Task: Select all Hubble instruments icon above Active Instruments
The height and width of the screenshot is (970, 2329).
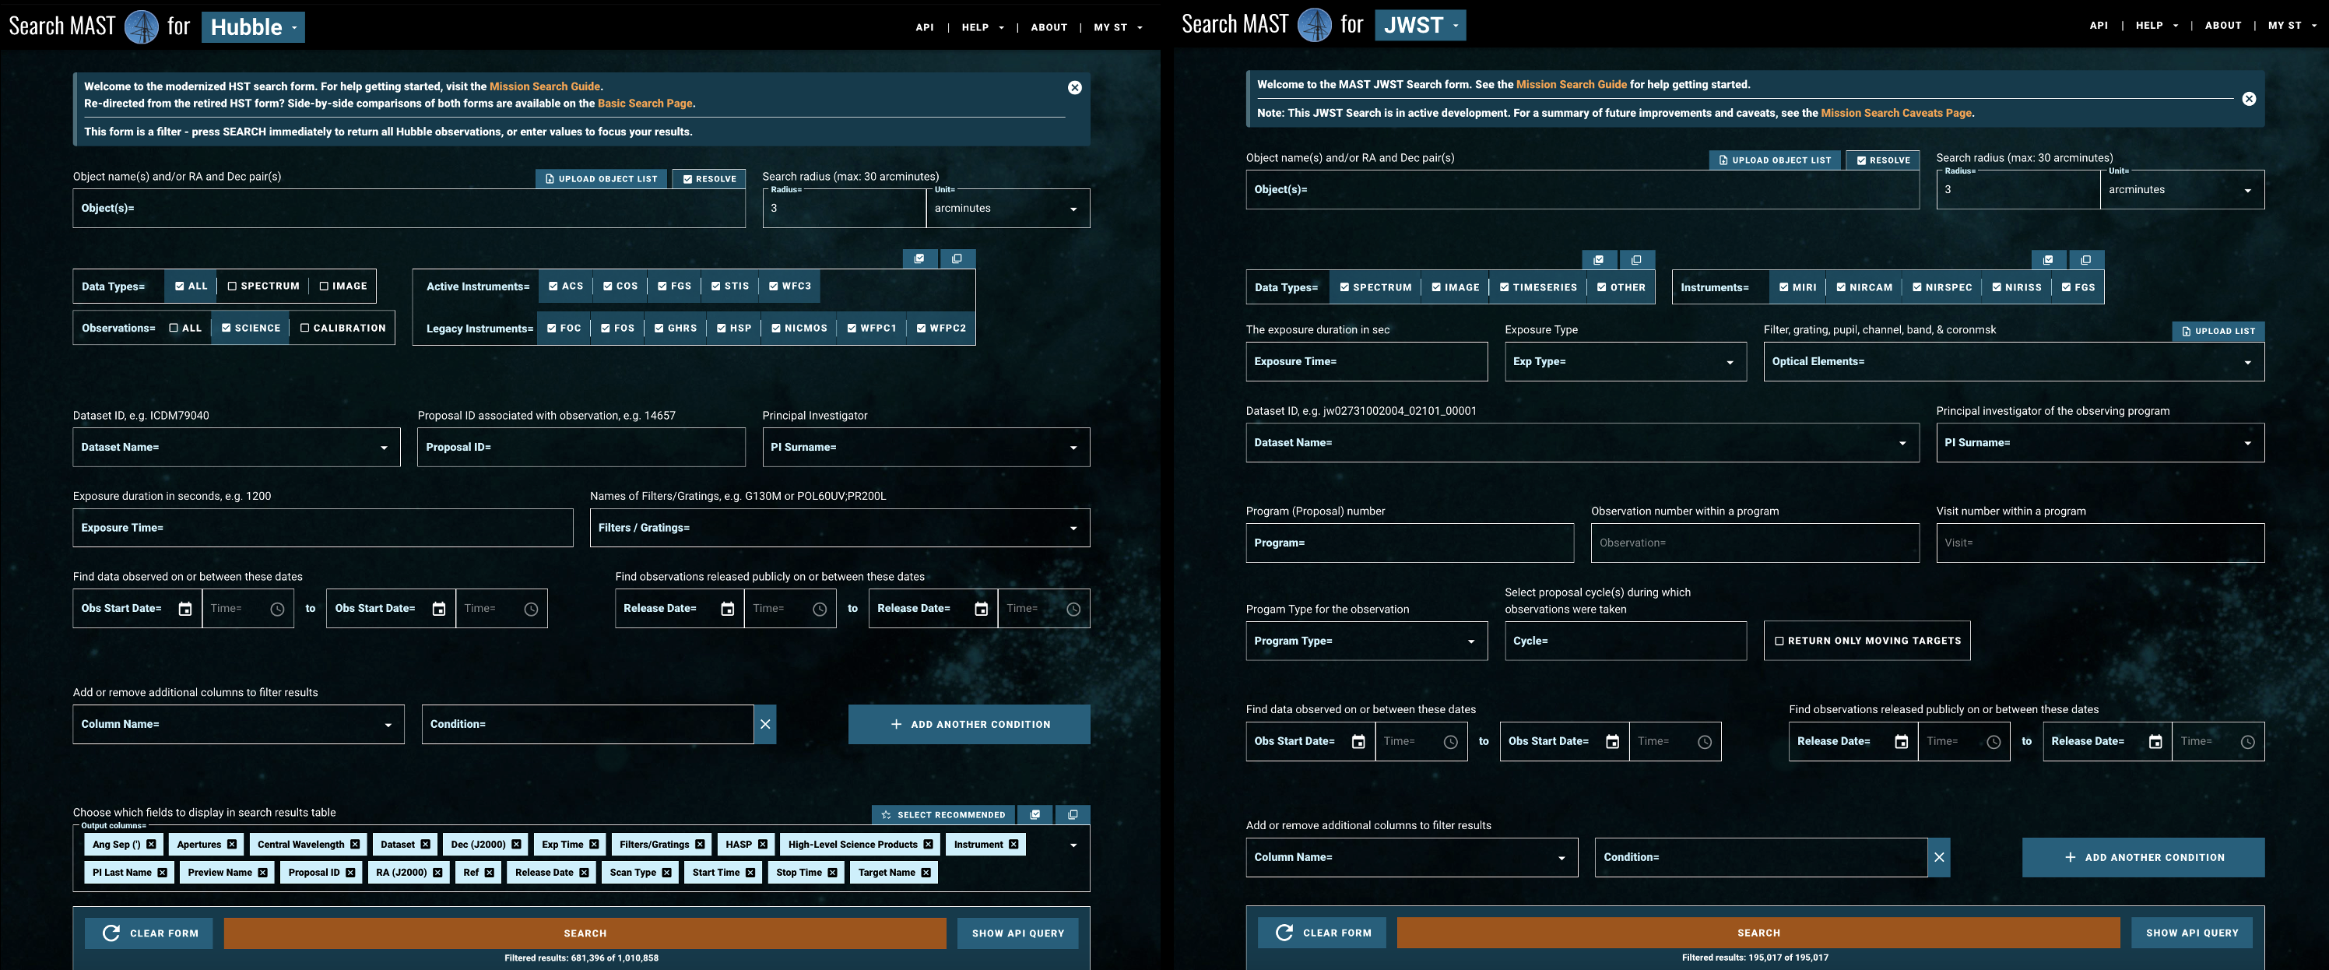Action: 919,258
